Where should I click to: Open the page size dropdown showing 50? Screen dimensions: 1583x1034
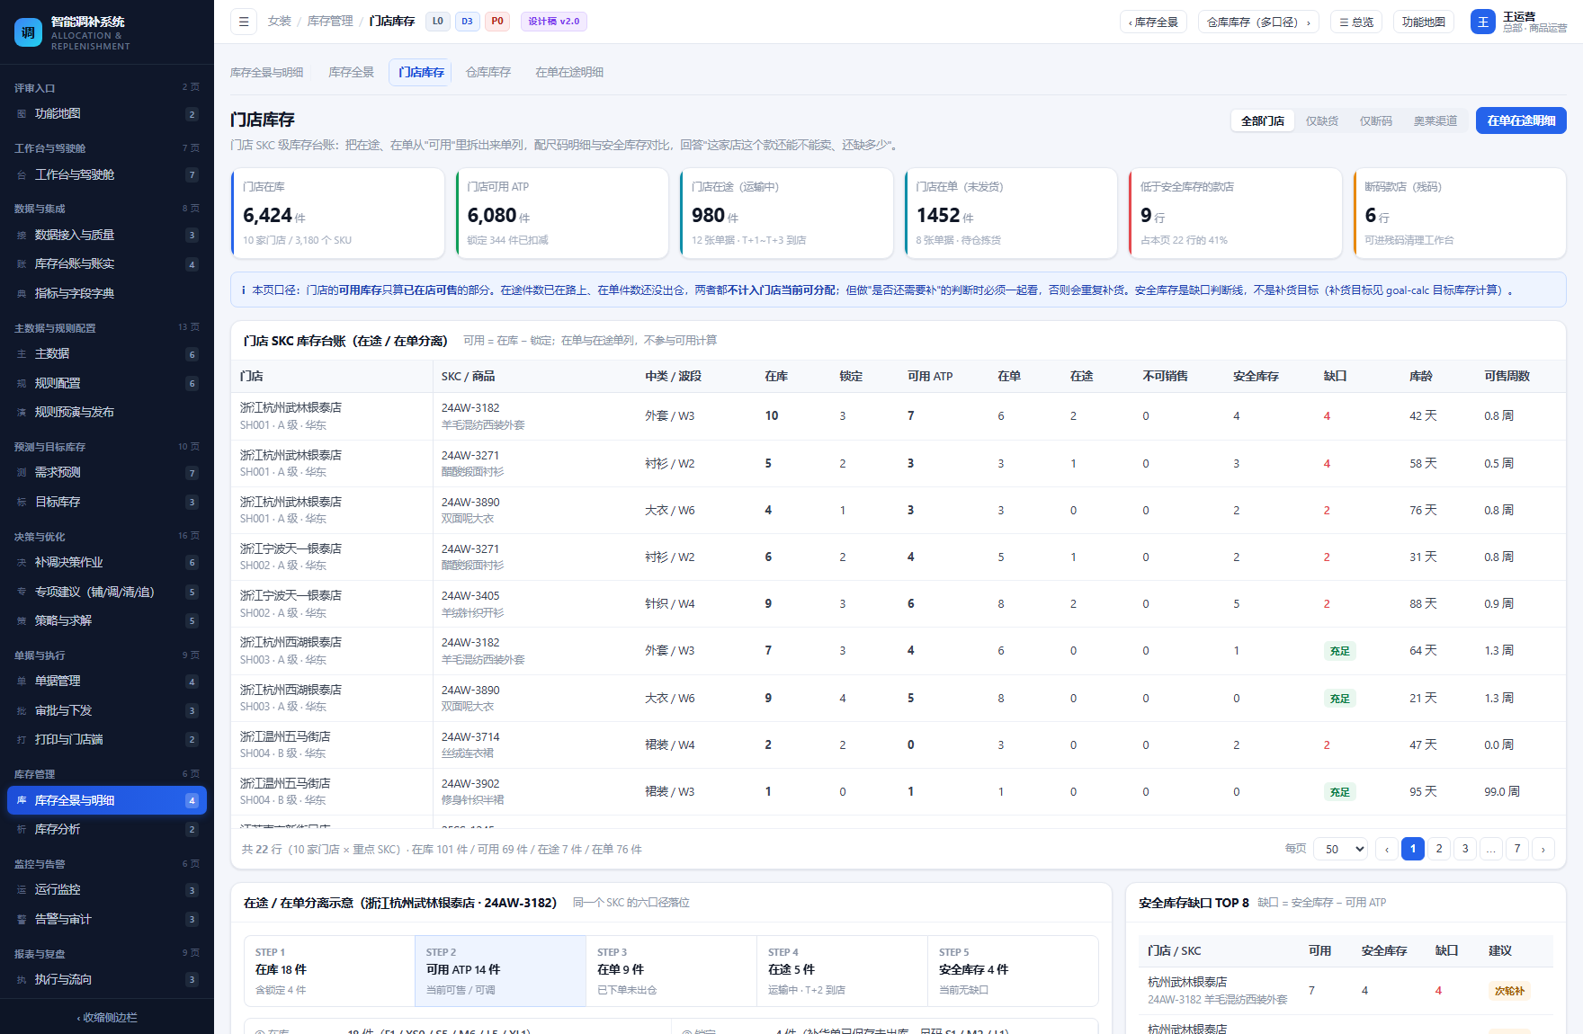[x=1341, y=849]
